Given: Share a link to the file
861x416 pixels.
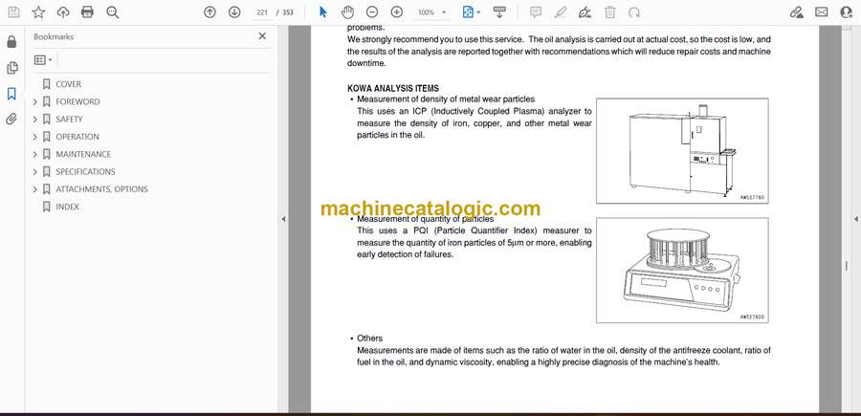Looking at the screenshot, I should (796, 12).
